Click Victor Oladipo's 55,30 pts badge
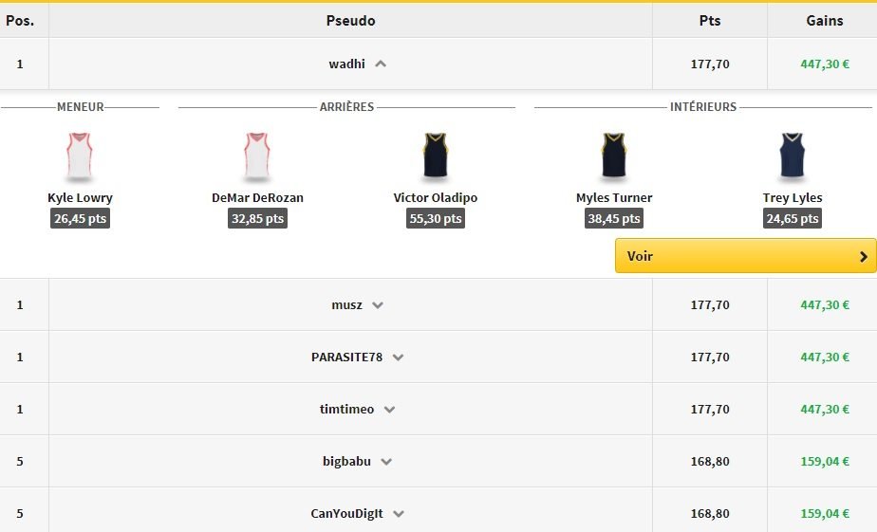The height and width of the screenshot is (532, 877). click(436, 219)
